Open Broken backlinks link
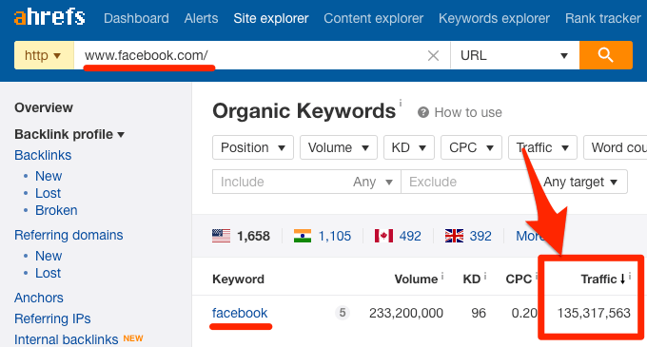 (x=56, y=210)
